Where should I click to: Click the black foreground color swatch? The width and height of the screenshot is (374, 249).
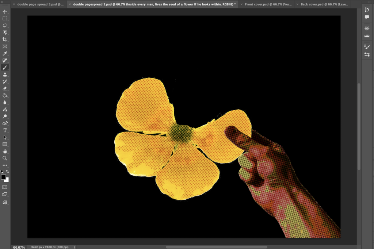(4, 177)
